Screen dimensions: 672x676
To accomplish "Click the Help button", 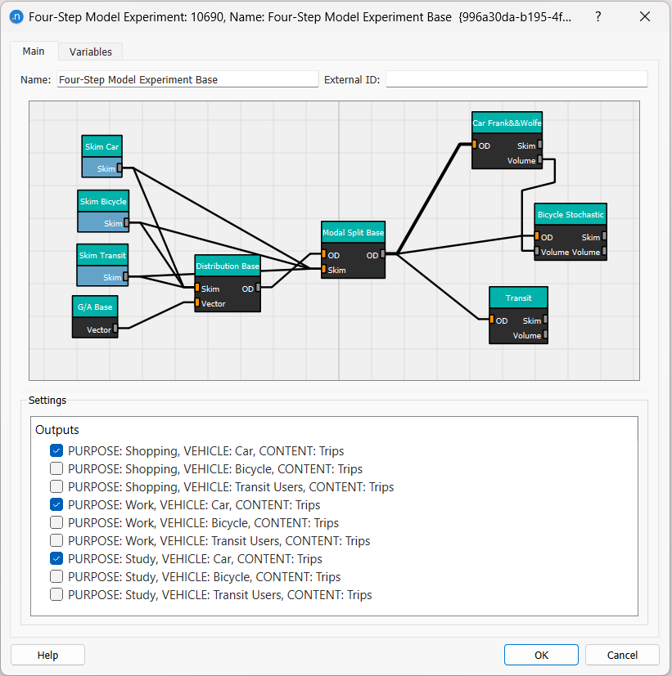I will [47, 654].
